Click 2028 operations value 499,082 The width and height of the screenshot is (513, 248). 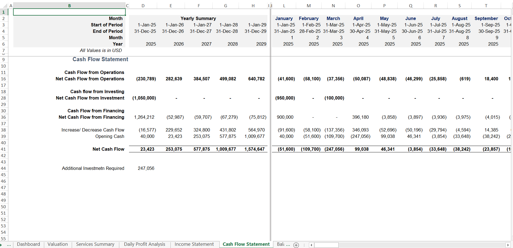(228, 79)
